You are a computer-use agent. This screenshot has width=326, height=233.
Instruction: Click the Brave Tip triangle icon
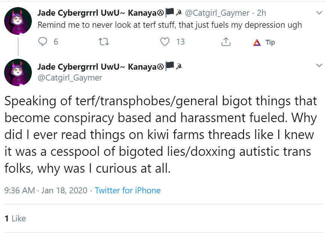click(257, 42)
